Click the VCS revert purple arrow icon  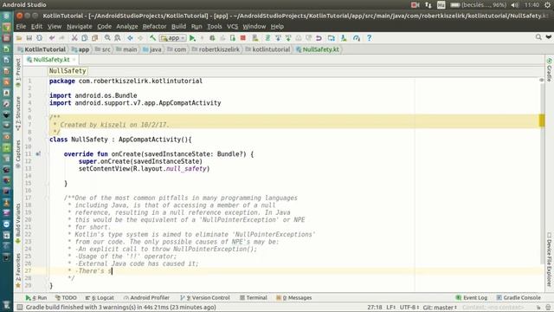[319, 38]
